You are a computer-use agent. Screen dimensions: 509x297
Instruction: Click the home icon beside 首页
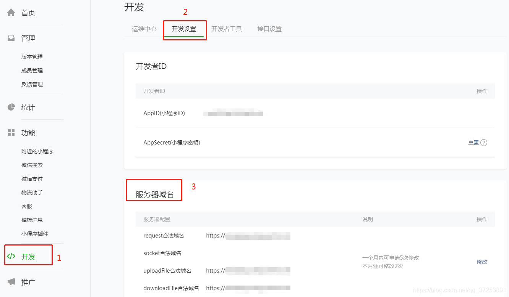pos(11,13)
